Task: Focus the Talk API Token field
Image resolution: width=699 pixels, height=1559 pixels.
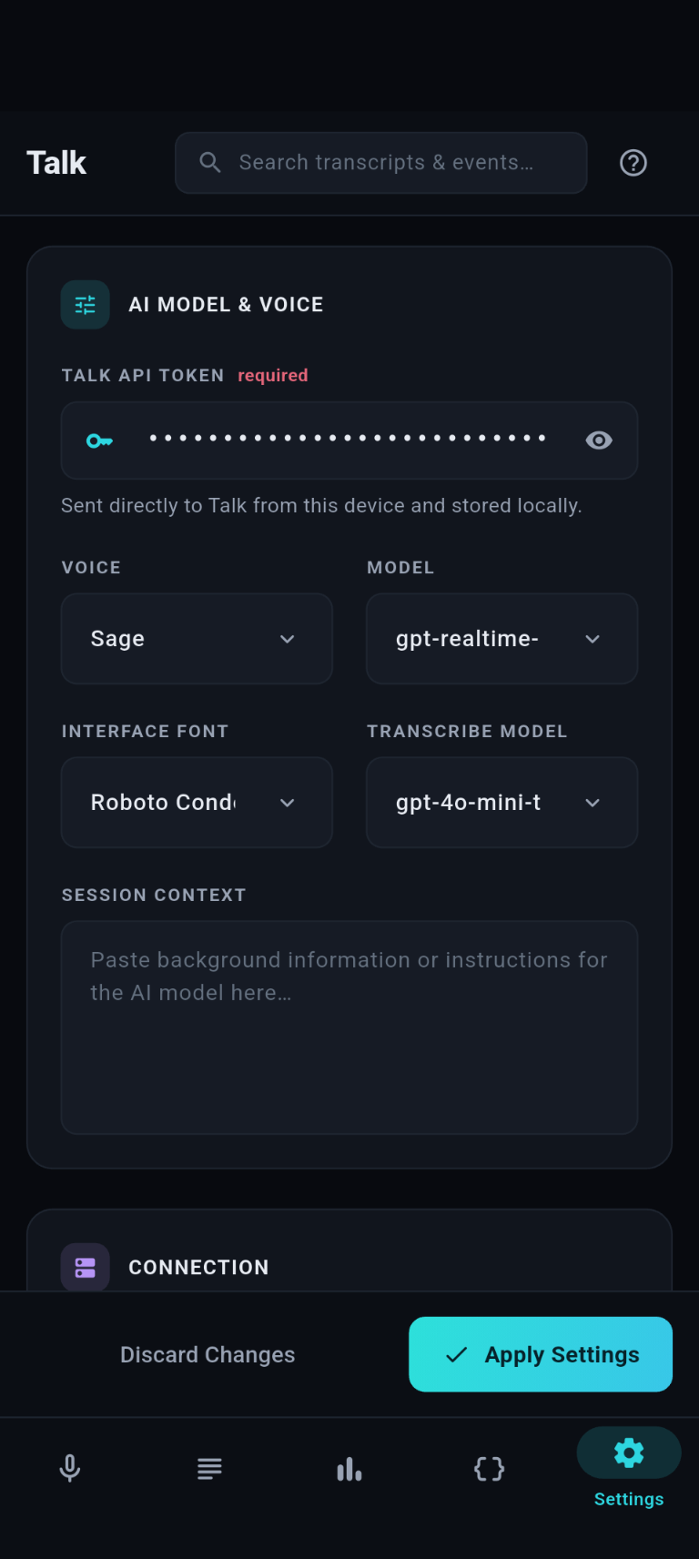Action: [x=349, y=440]
